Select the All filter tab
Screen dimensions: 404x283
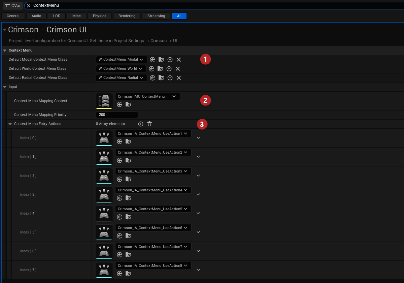pos(179,16)
